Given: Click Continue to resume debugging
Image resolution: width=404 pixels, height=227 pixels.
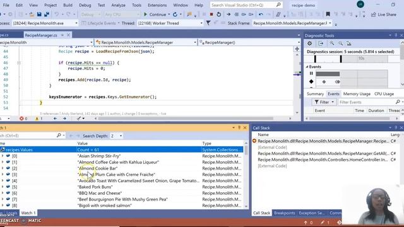Looking at the screenshot, I should [155, 15].
